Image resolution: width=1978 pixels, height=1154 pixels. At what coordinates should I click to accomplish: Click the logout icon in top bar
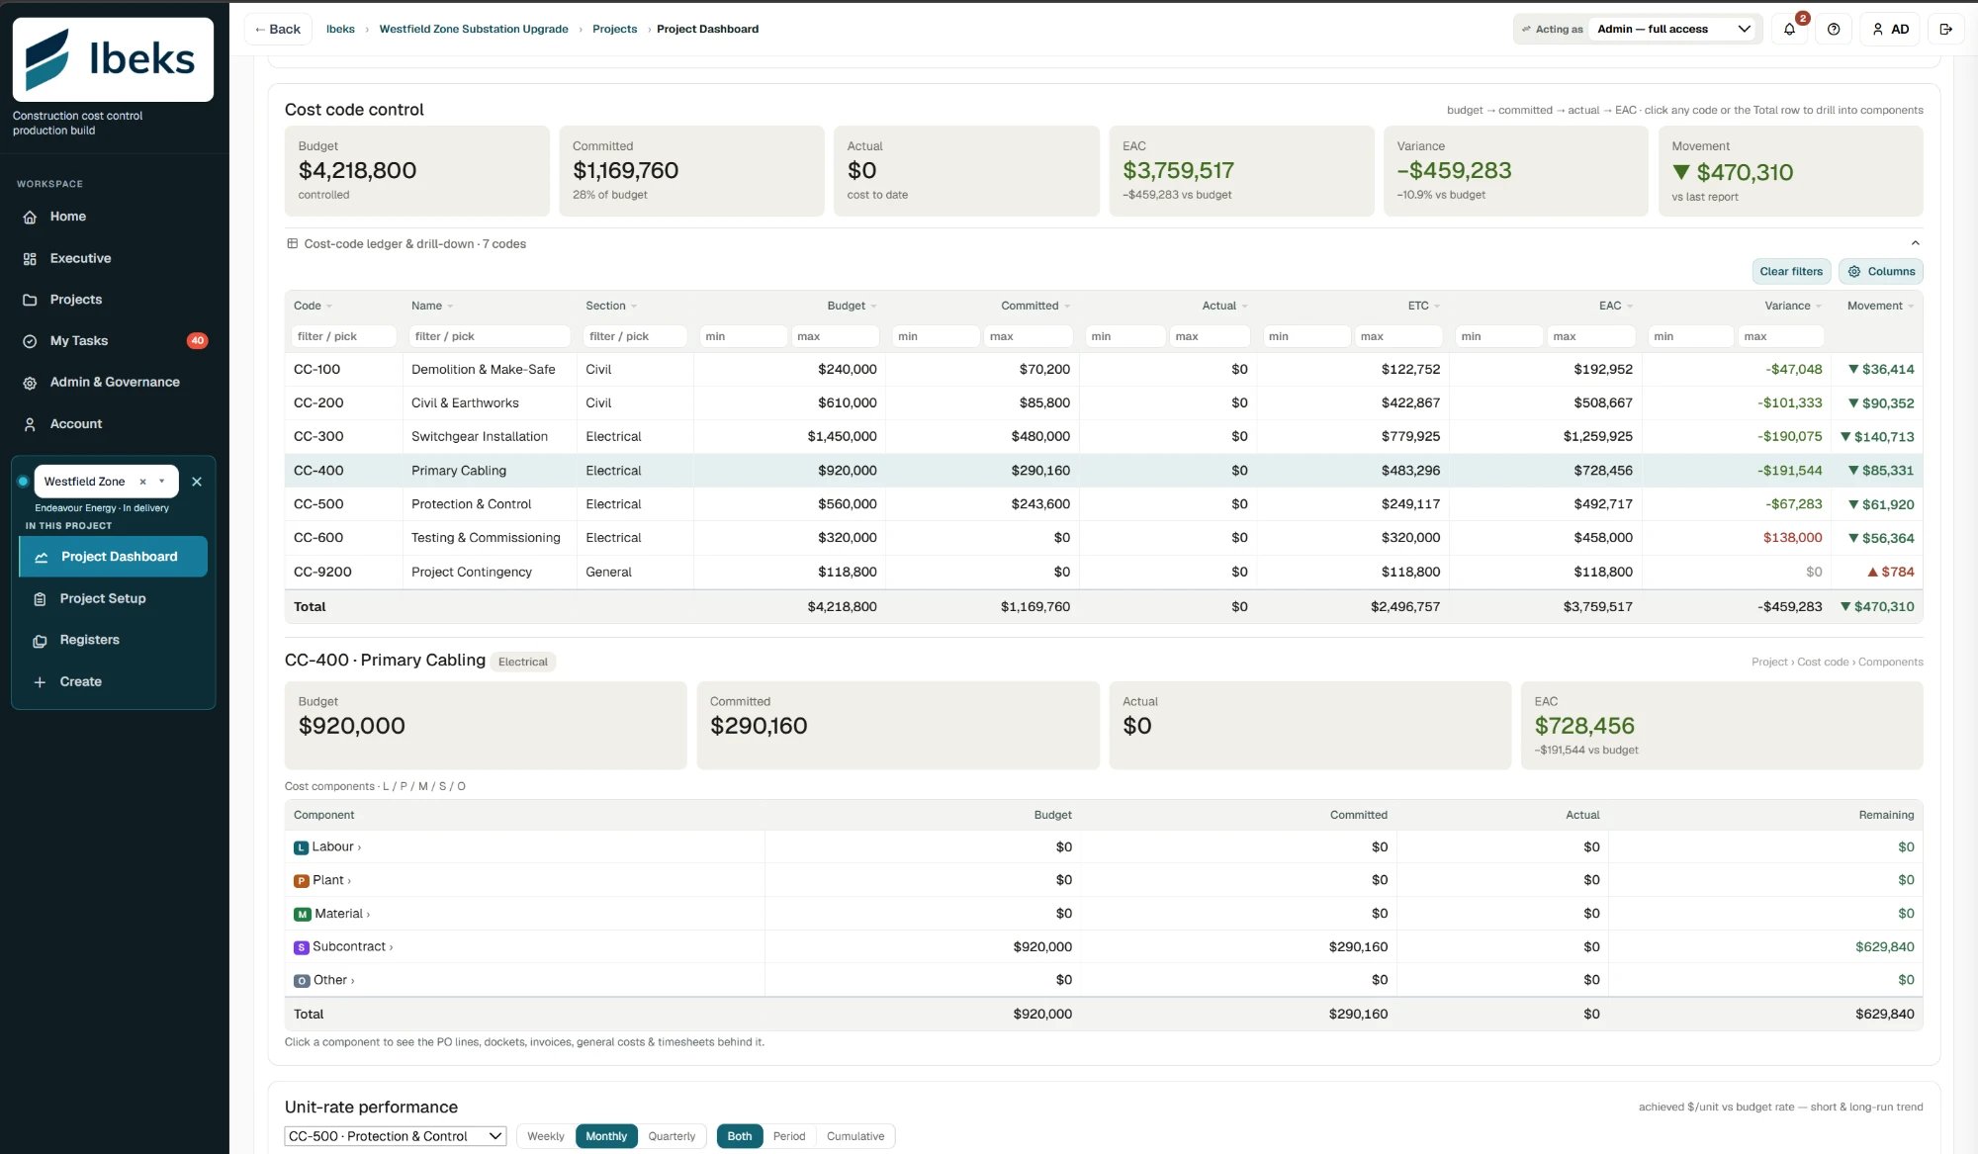pyautogui.click(x=1945, y=29)
